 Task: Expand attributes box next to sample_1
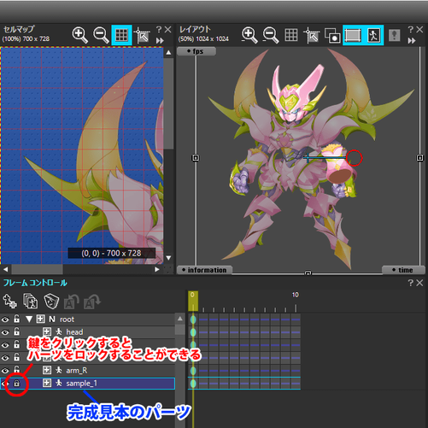click(x=47, y=383)
